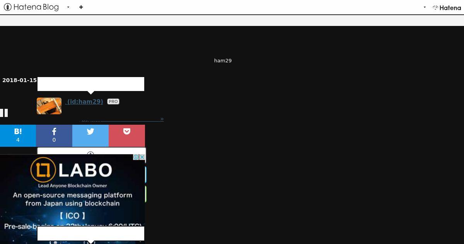Share the post on Facebook

(54, 136)
